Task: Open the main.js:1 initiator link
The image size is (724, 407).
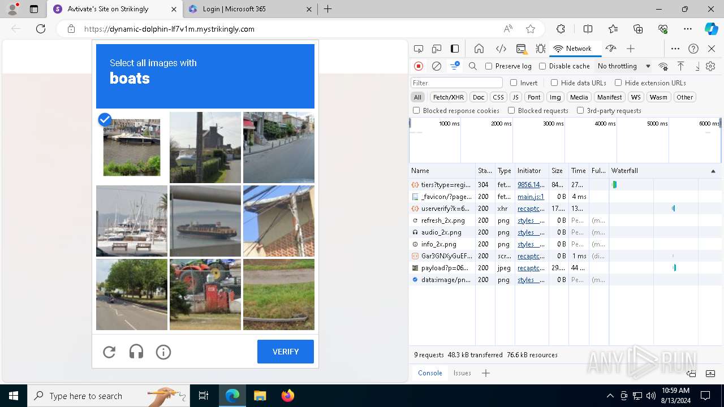Action: click(531, 197)
